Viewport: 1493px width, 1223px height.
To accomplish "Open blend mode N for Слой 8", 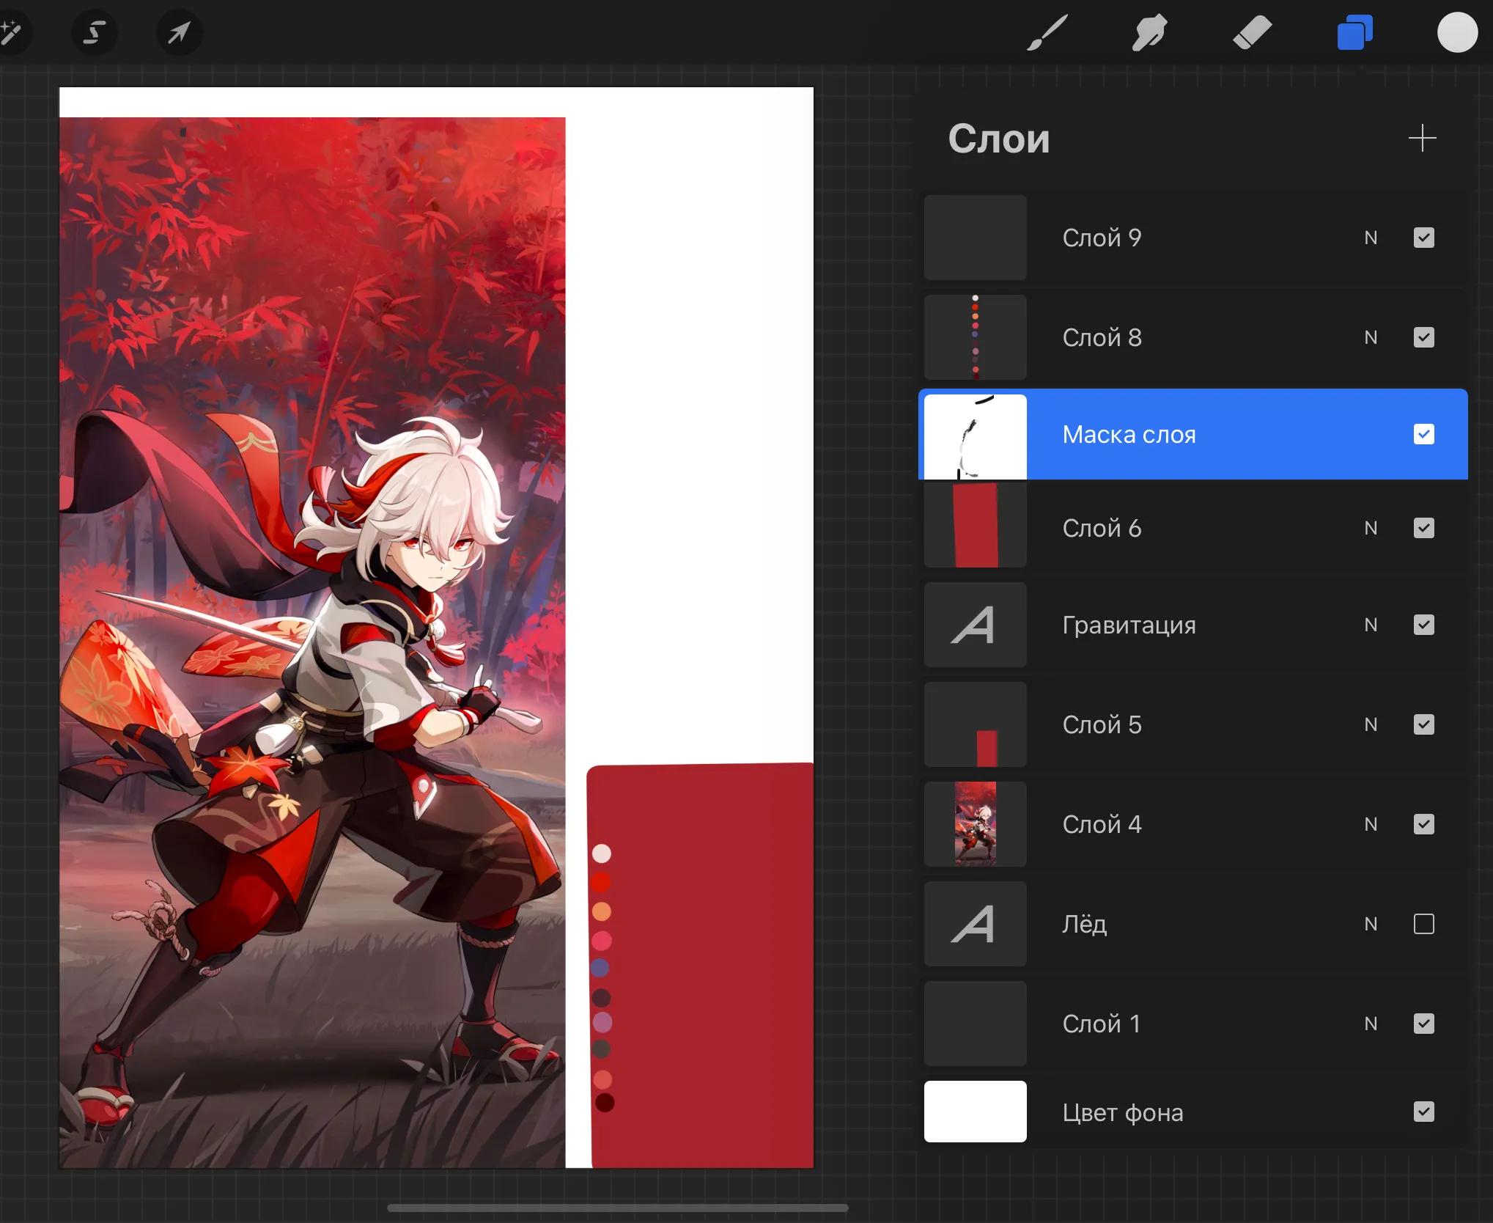I will tap(1371, 337).
